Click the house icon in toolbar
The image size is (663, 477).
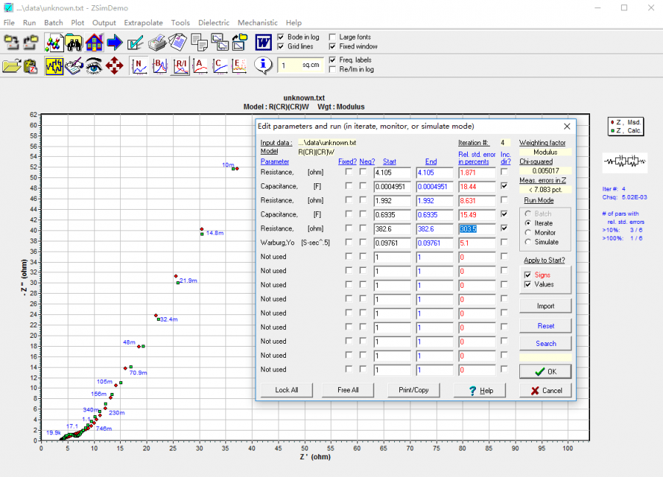[x=94, y=43]
